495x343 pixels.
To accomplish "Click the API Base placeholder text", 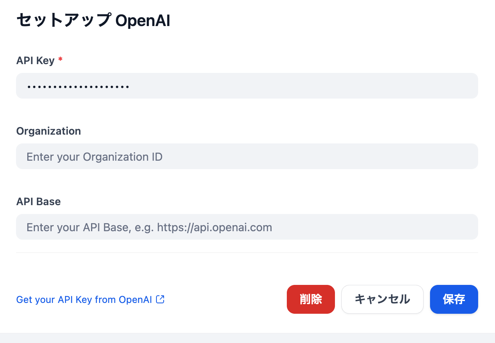I will (149, 227).
